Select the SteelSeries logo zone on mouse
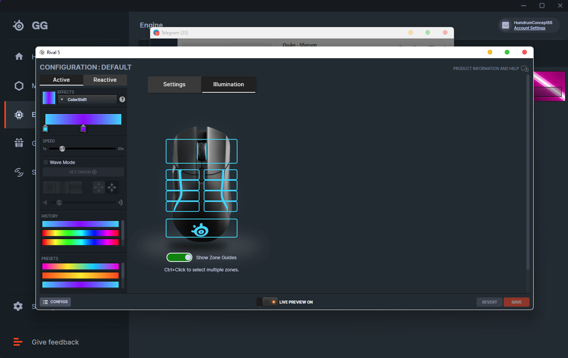The image size is (568, 358). (201, 228)
